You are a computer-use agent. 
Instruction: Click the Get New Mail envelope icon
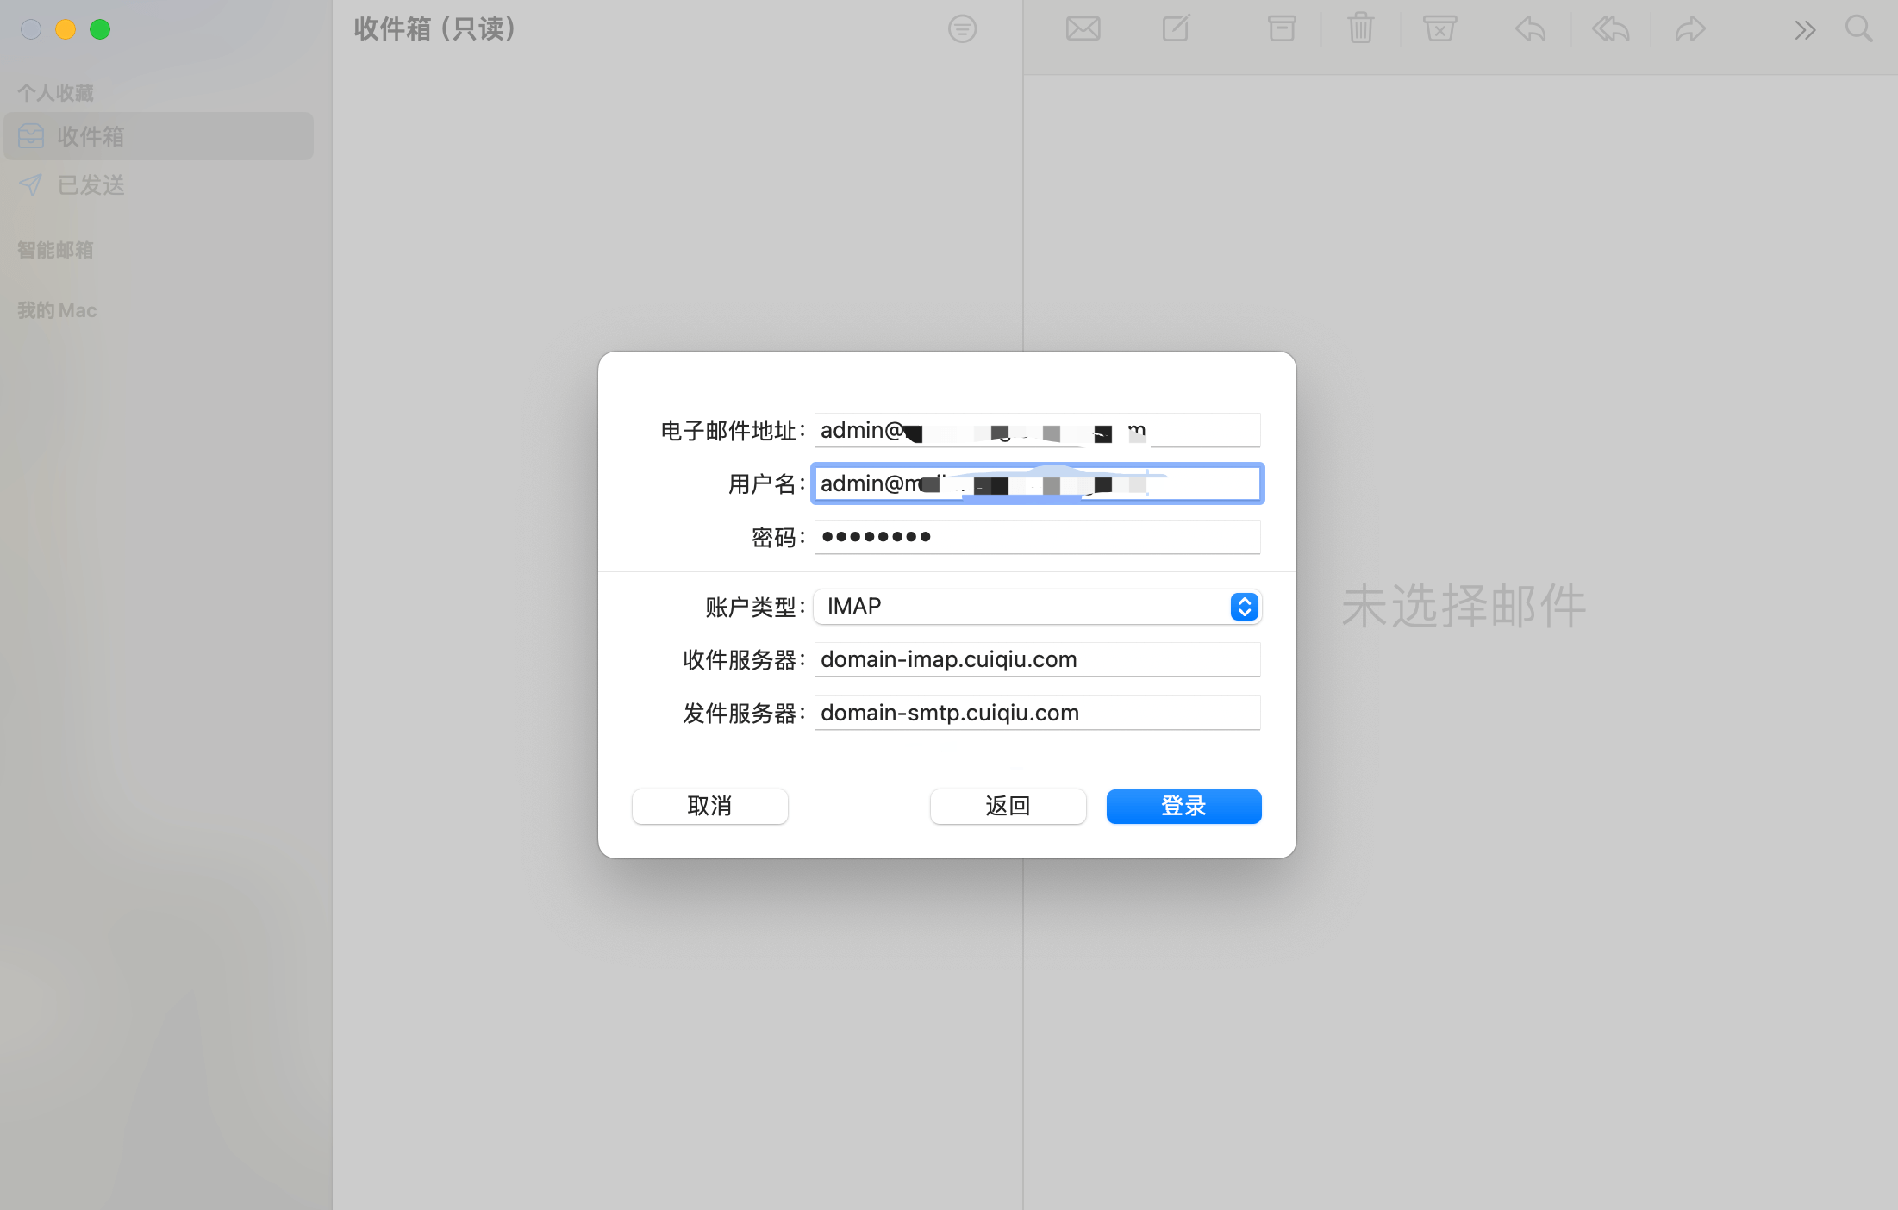[1083, 29]
